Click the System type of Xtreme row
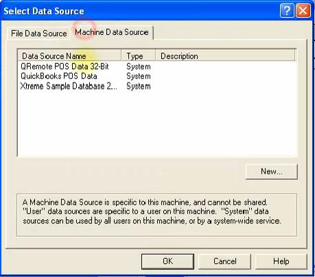 (139, 87)
